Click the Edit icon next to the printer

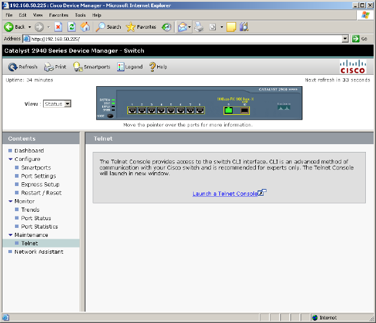pyautogui.click(x=212, y=27)
